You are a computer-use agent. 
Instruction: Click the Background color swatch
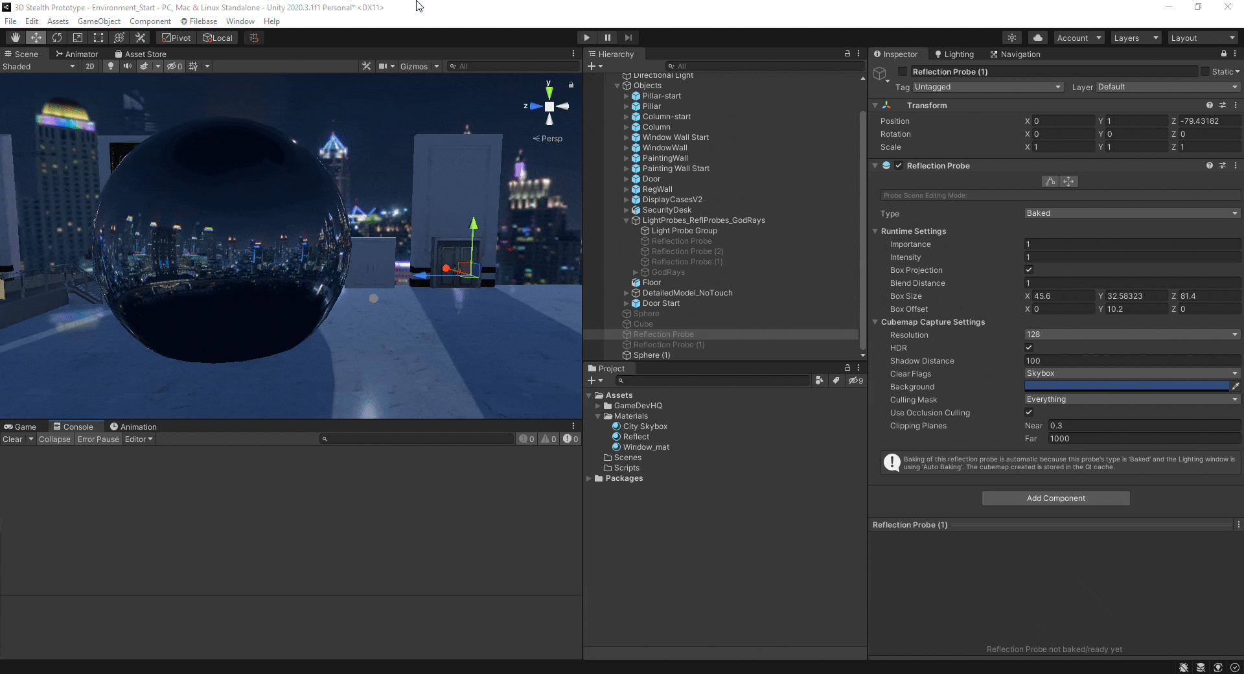pos(1126,386)
